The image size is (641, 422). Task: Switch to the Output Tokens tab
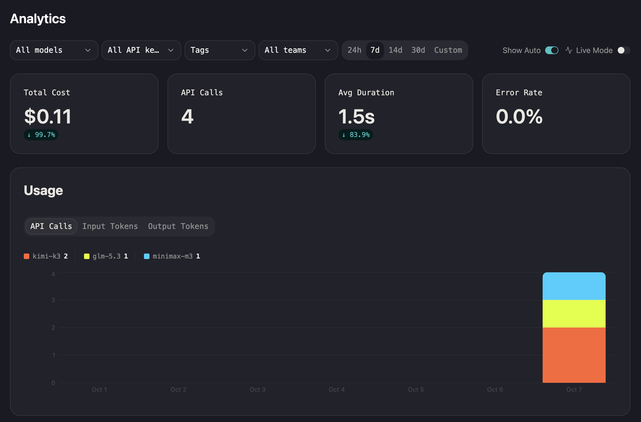178,227
